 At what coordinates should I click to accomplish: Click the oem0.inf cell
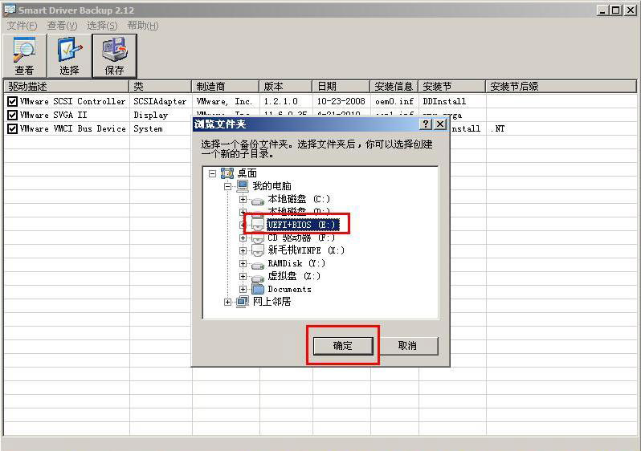point(394,101)
